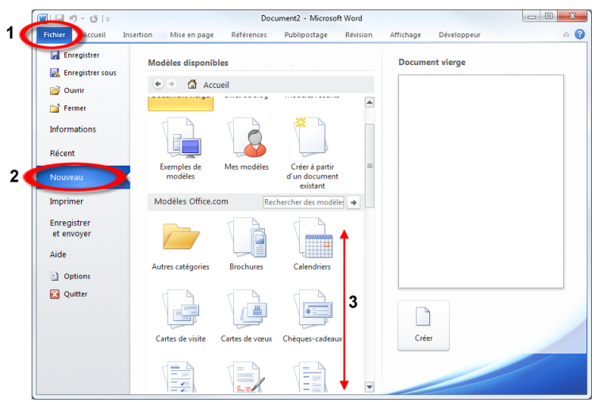Open the Autres catégories folder
Image resolution: width=595 pixels, height=402 pixels.
[x=181, y=245]
